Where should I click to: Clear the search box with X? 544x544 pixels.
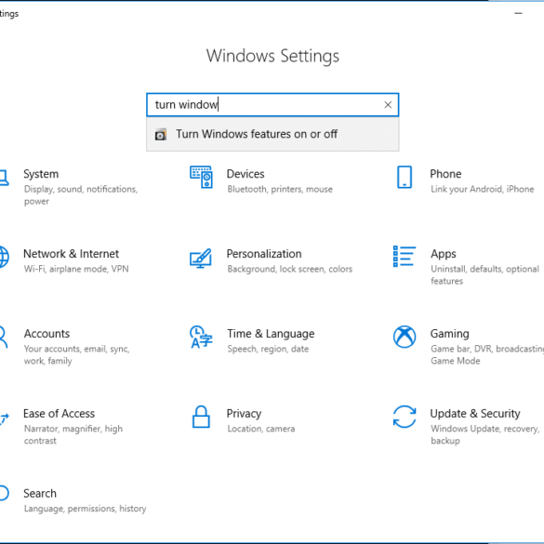(x=388, y=105)
